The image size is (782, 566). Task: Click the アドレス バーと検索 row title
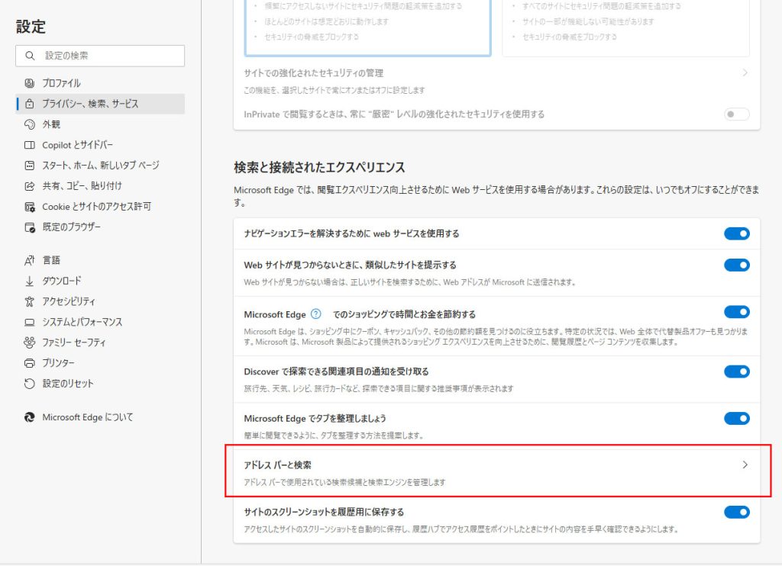point(277,465)
